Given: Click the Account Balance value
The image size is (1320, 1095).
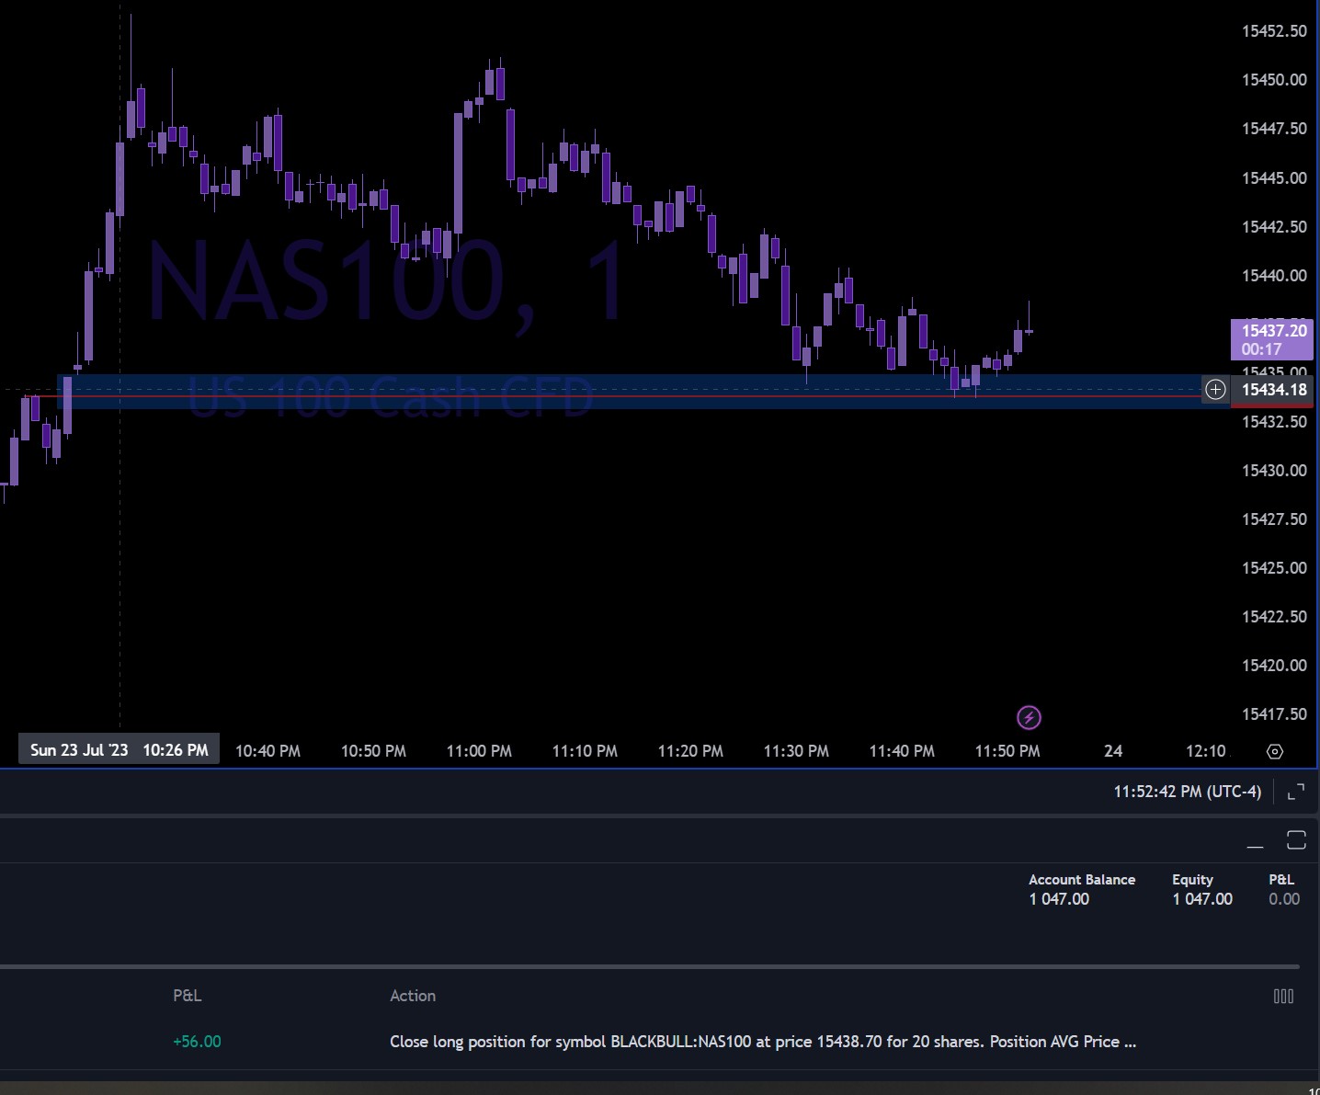Looking at the screenshot, I should coord(1059,899).
